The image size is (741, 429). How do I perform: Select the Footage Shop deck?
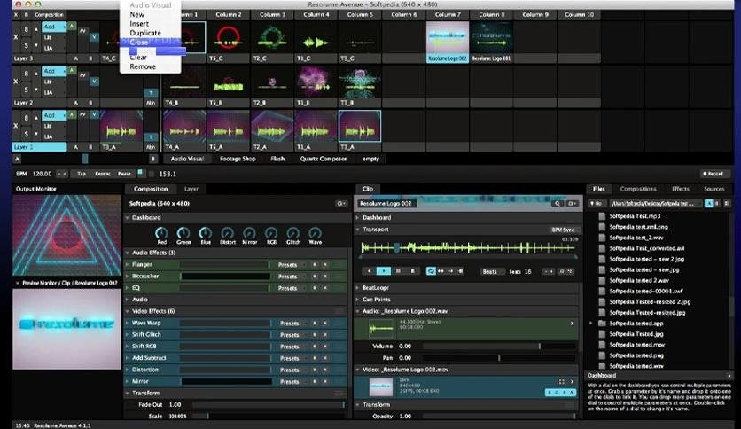coord(238,159)
